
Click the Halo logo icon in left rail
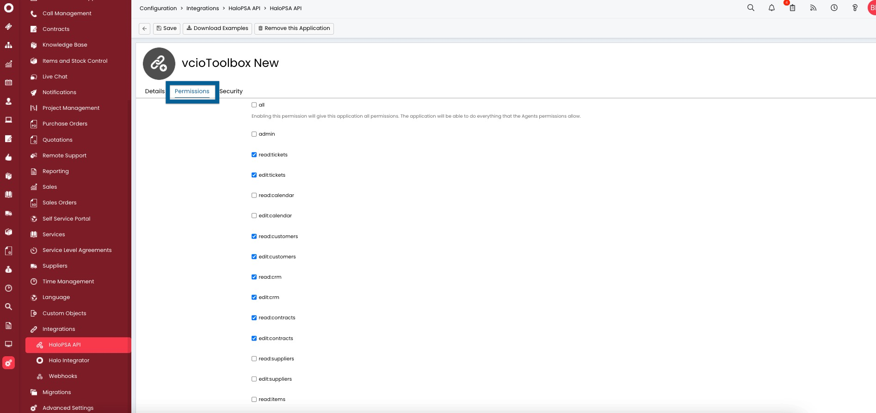(9, 7)
